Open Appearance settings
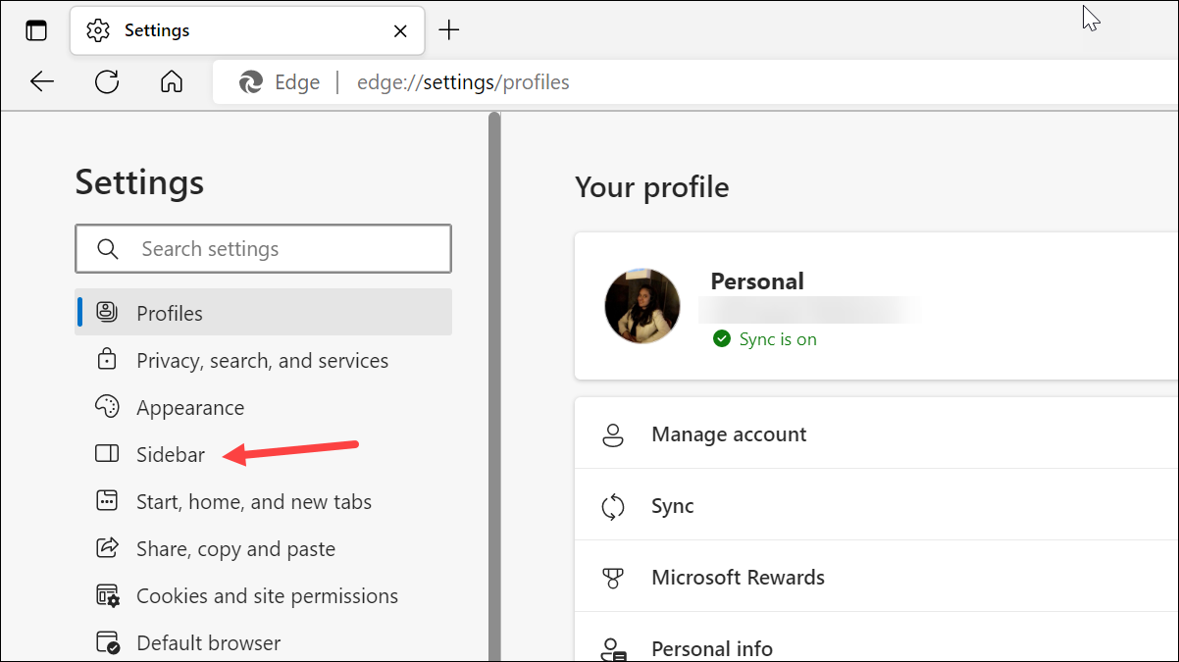Image resolution: width=1179 pixels, height=662 pixels. (x=263, y=407)
